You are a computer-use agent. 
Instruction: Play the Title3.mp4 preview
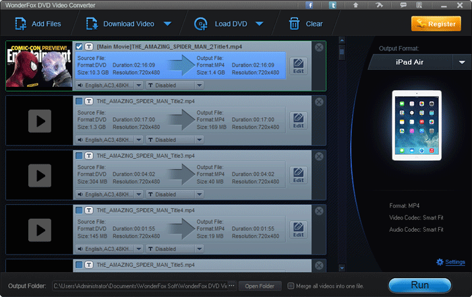[40, 176]
